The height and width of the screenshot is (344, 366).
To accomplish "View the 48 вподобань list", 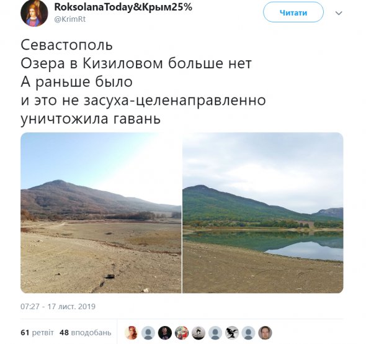I will click(x=86, y=332).
